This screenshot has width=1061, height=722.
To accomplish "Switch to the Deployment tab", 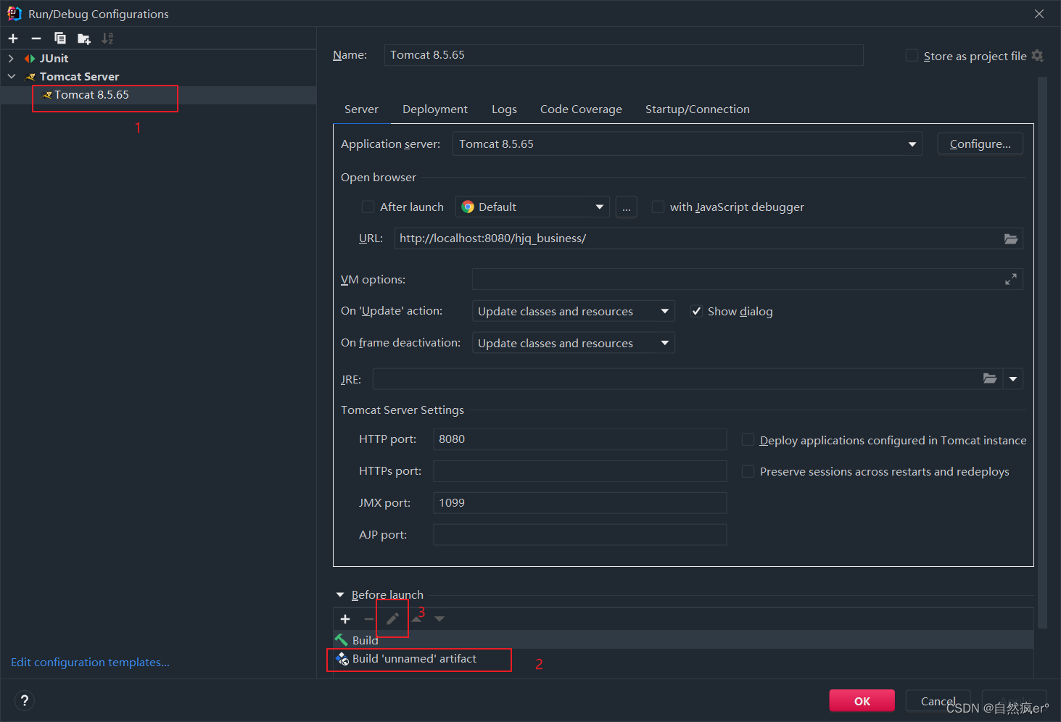I will pos(434,109).
